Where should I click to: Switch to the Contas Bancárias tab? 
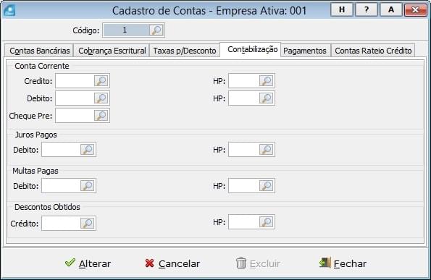(39, 51)
